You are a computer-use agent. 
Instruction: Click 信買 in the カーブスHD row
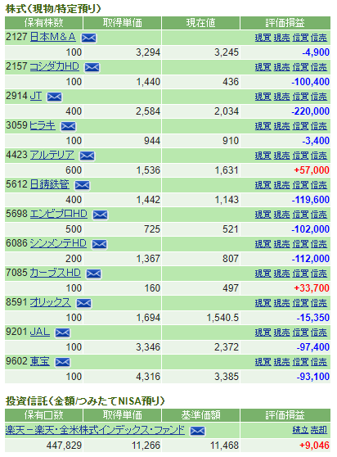coord(300,273)
